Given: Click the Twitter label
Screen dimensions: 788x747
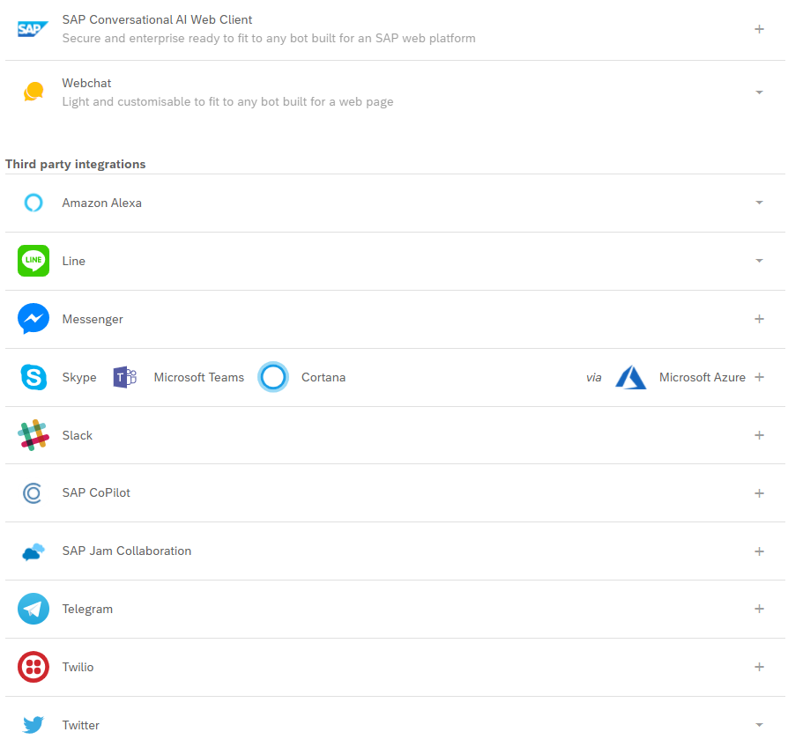Looking at the screenshot, I should [x=81, y=725].
